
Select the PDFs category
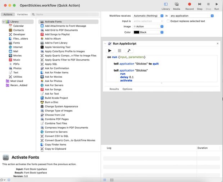click(x=16, y=64)
